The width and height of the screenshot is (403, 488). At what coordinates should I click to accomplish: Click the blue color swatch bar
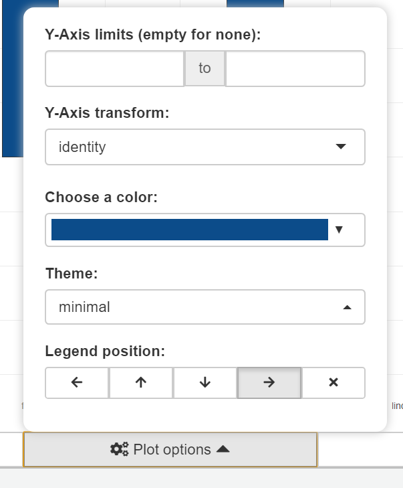click(190, 230)
